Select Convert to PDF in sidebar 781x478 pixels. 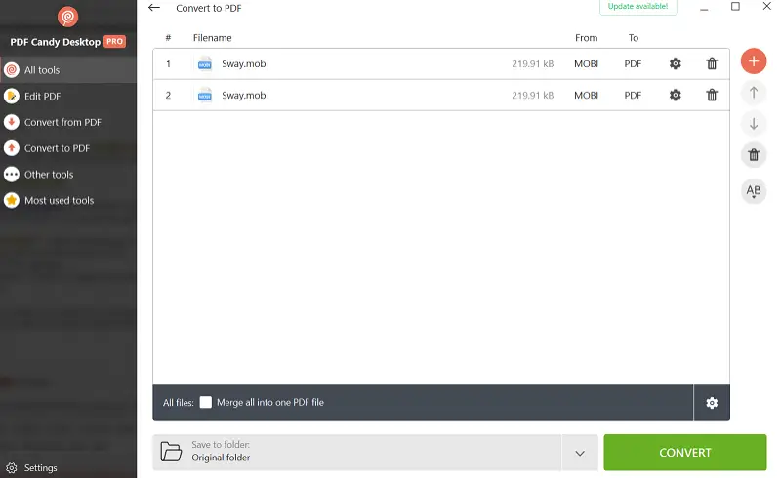[x=68, y=148]
